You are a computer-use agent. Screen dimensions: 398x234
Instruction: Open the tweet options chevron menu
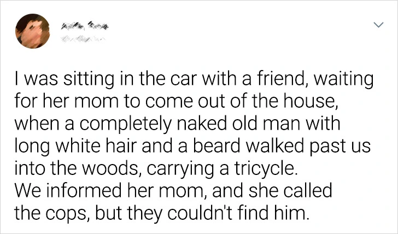click(x=377, y=26)
